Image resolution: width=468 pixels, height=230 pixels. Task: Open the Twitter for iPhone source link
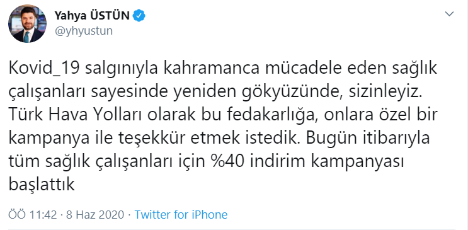pos(181,214)
